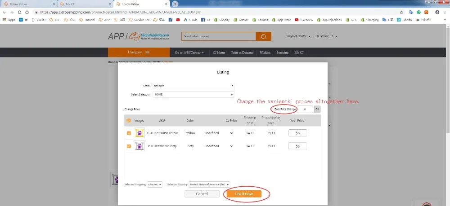
Task: Open the DHL bookmark
Action: pyautogui.click(x=351, y=20)
